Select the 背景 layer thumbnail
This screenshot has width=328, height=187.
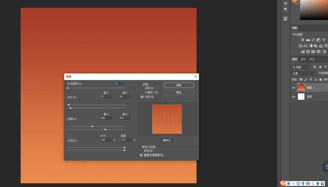click(301, 97)
